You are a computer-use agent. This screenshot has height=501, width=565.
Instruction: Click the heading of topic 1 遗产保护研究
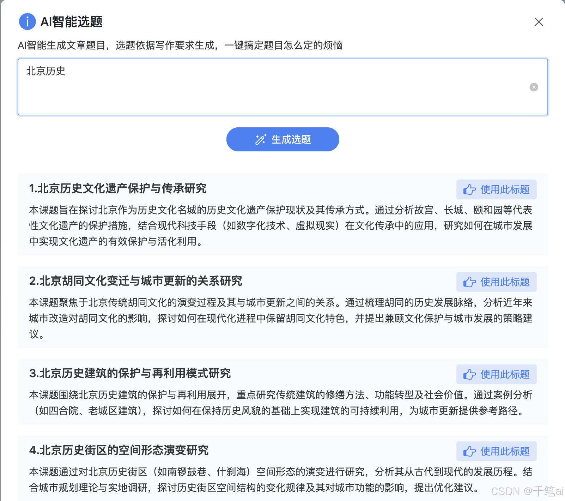[x=118, y=189]
